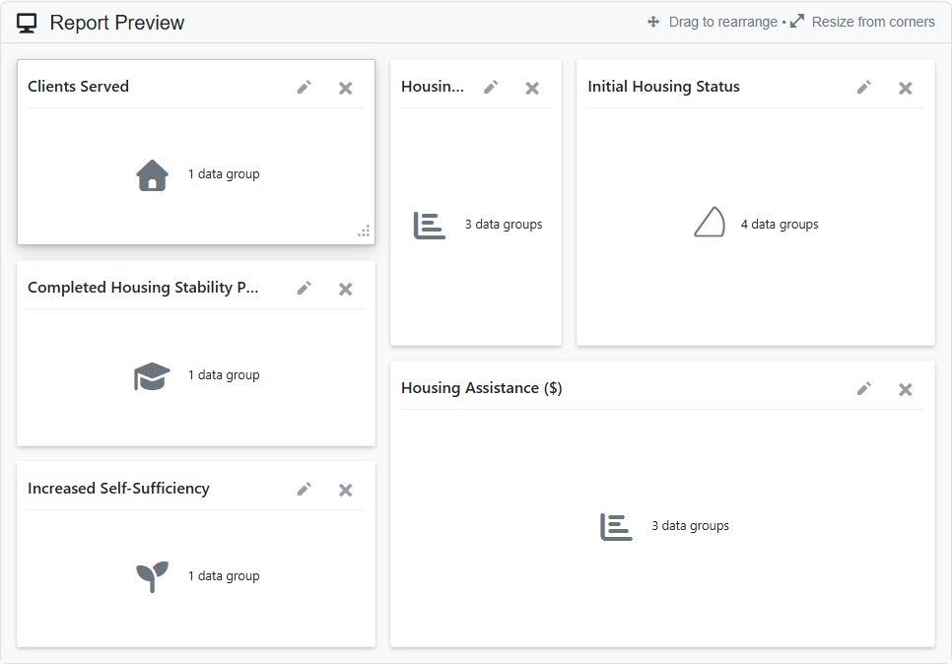Viewport: 952px width, 664px height.
Task: Click 1 data group in Completed Housing Stability
Action: (x=224, y=375)
